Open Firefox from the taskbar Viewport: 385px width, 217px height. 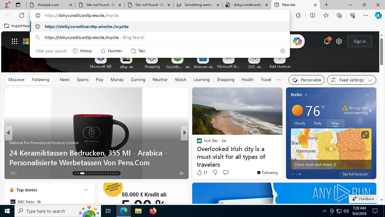153,211
